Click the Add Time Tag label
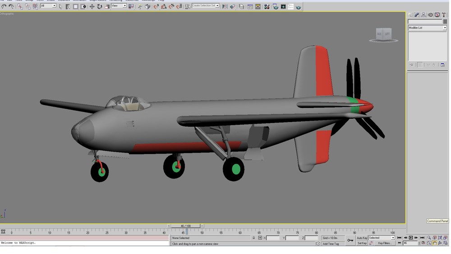Viewport: 451px width, 254px height. (x=331, y=244)
